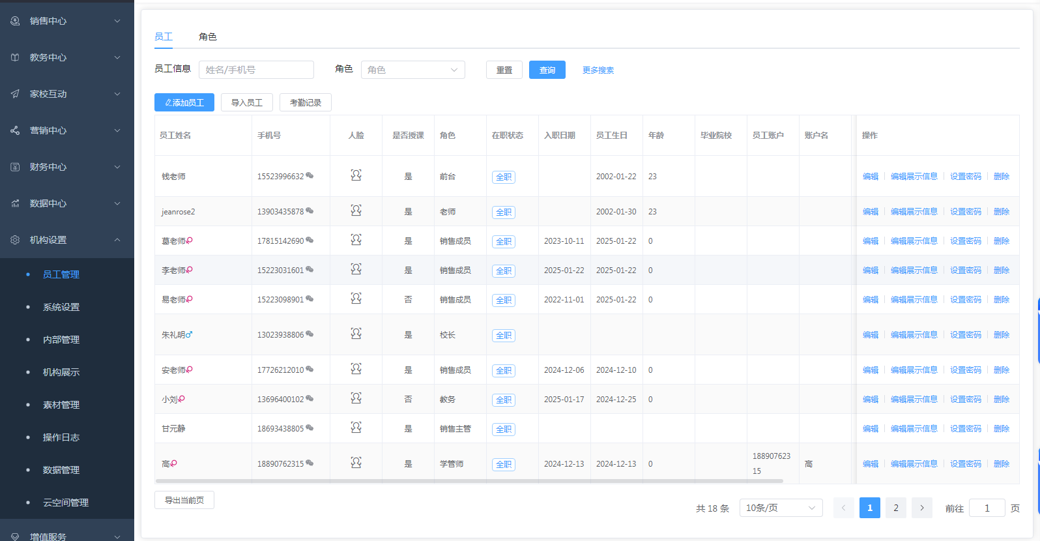Click the 数据中心 chart icon
The width and height of the screenshot is (1040, 541).
point(15,203)
